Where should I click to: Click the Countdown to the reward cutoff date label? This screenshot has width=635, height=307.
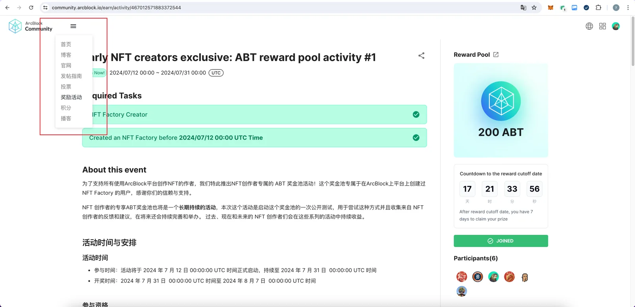coord(501,174)
